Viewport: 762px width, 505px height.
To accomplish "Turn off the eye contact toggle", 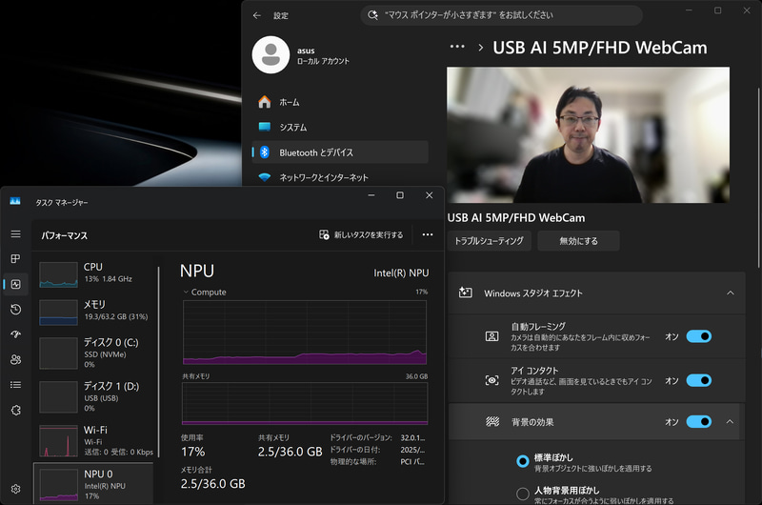I will click(699, 380).
